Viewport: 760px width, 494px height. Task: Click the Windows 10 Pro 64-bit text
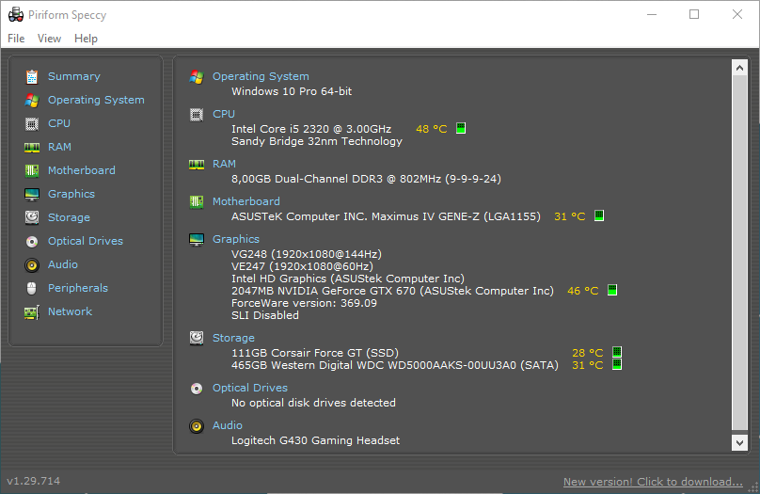point(292,91)
